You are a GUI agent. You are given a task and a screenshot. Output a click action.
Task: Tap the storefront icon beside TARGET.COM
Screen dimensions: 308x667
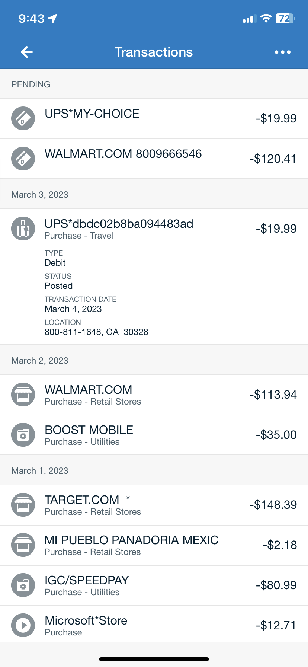[x=23, y=505]
